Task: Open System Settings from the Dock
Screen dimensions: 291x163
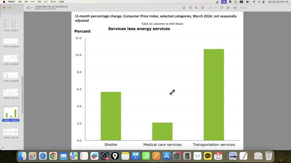Action: point(177,156)
